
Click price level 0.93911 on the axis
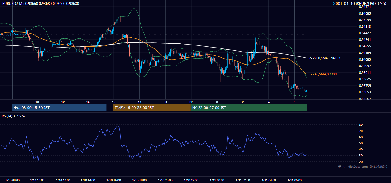(365, 73)
